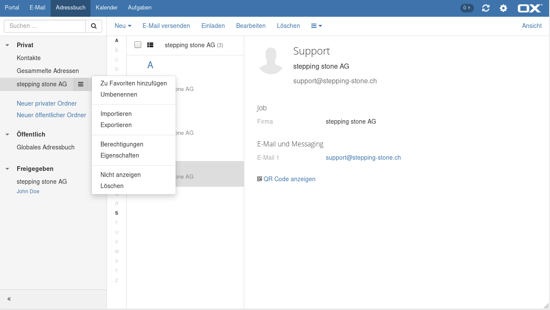This screenshot has height=310, width=550.
Task: Click the OX logo icon
Action: [x=530, y=8]
